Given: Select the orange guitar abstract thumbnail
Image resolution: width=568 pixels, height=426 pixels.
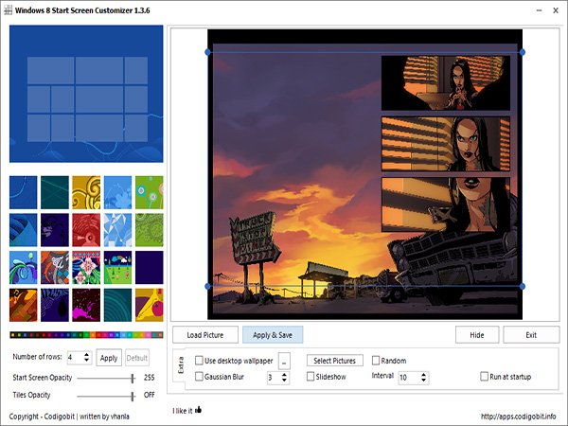Looking at the screenshot, I should click(23, 305).
